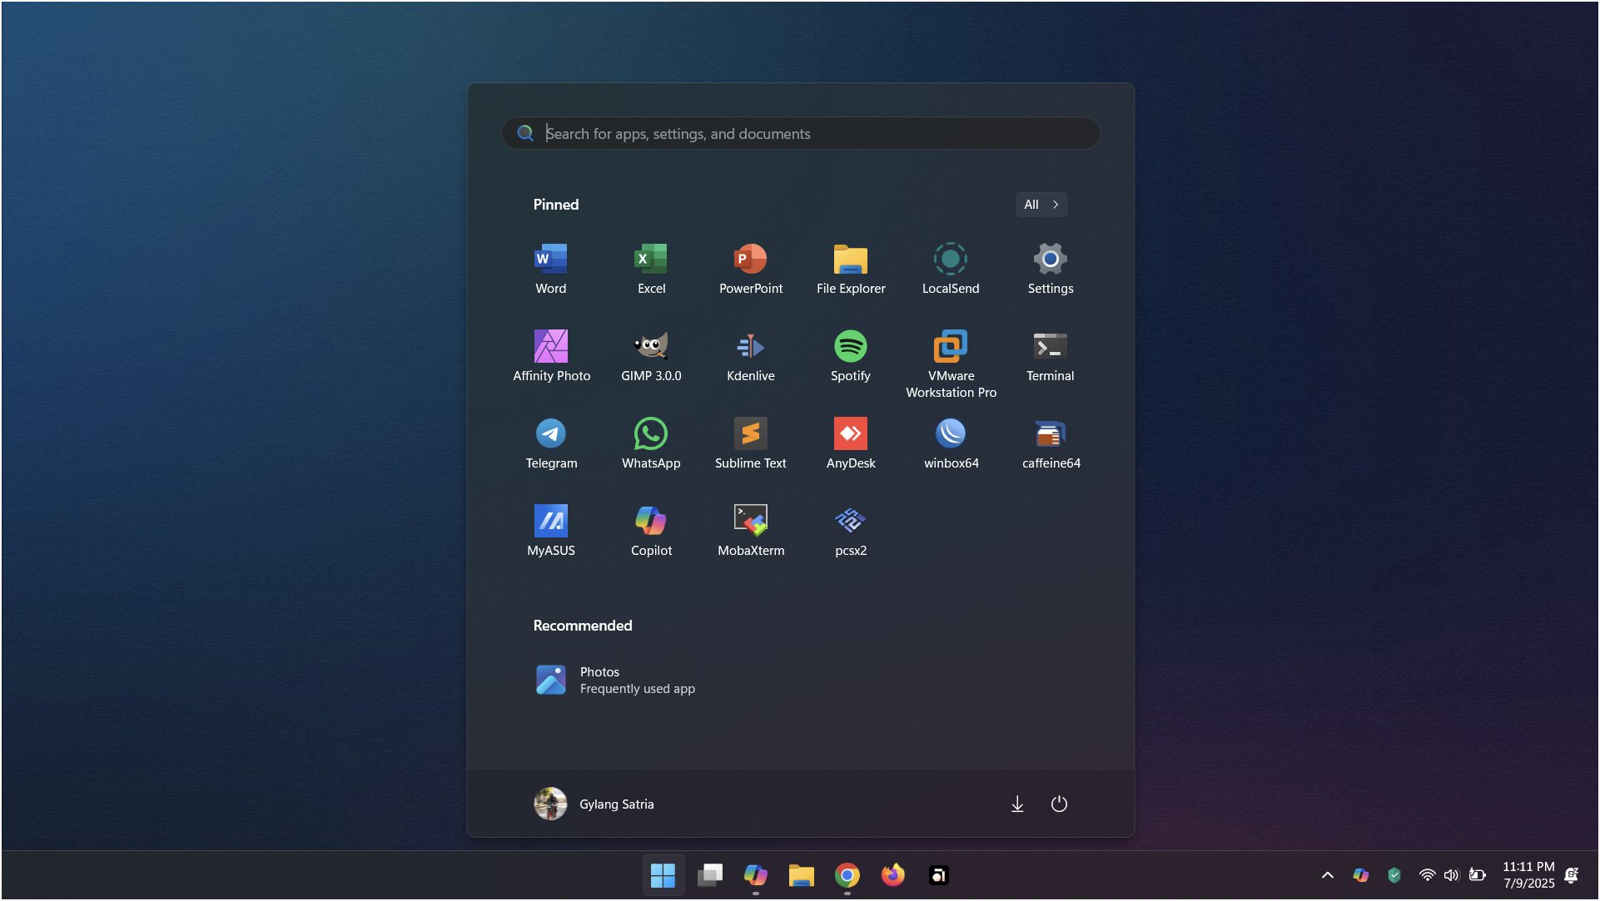Open caffeine64
Image resolution: width=1600 pixels, height=901 pixels.
[x=1051, y=445]
